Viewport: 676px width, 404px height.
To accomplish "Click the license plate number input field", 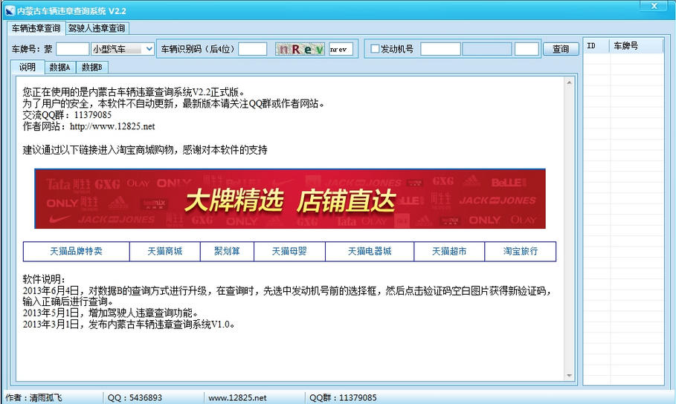I will [x=72, y=49].
